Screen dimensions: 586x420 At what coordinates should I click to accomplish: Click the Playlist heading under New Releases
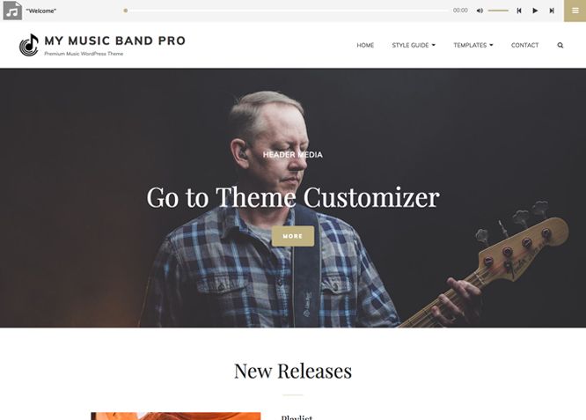[297, 417]
